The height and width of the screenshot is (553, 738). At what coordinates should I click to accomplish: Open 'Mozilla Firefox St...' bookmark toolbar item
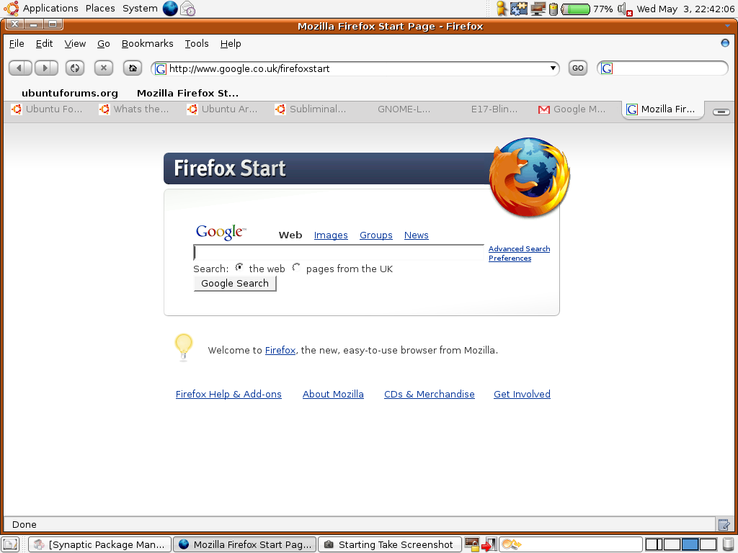tap(187, 93)
